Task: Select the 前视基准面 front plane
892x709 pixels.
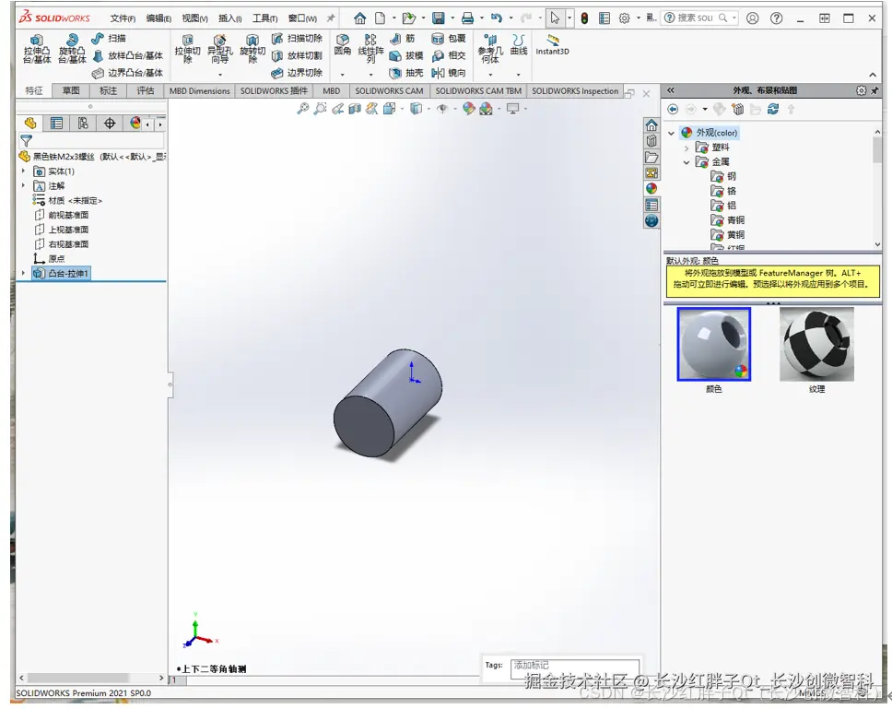Action: 62,215
